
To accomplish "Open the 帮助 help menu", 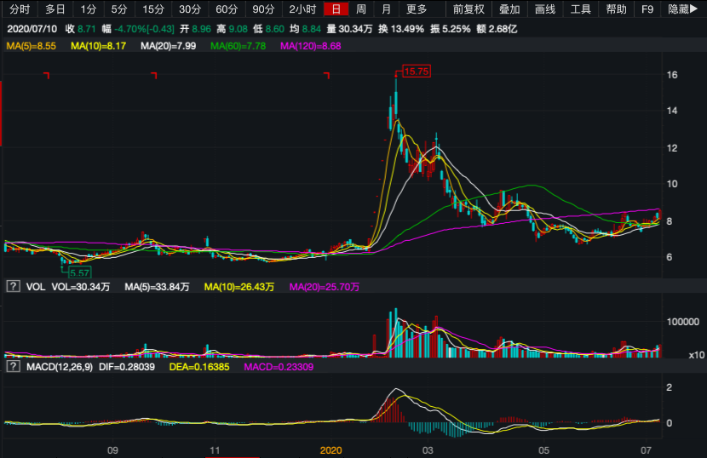I will tap(617, 9).
